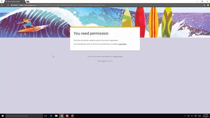The height and width of the screenshot is (118, 210).
Task: Close the 'You need permission' tab
Action: pos(24,2)
